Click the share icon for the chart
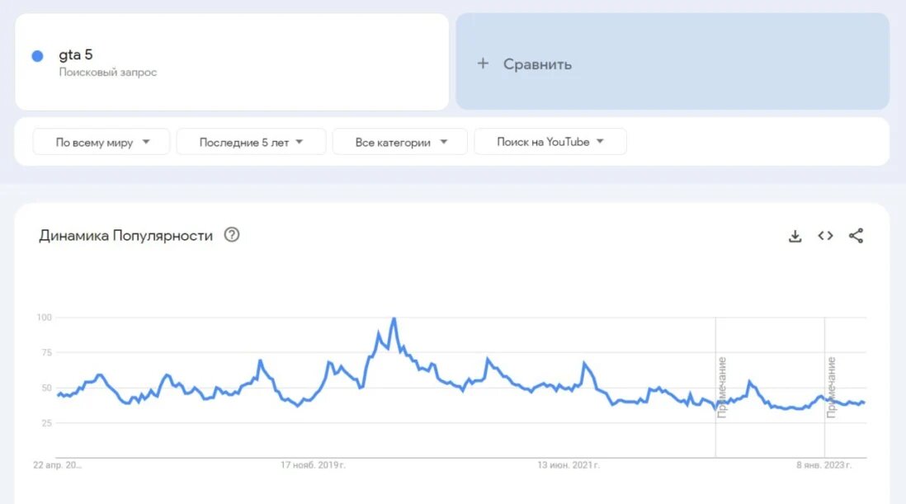 [x=856, y=236]
